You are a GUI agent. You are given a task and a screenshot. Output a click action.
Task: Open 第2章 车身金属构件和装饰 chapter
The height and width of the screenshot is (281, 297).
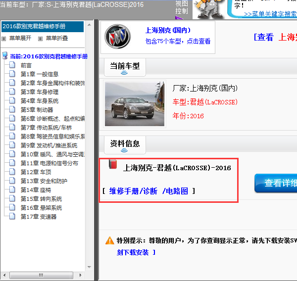pos(52,83)
